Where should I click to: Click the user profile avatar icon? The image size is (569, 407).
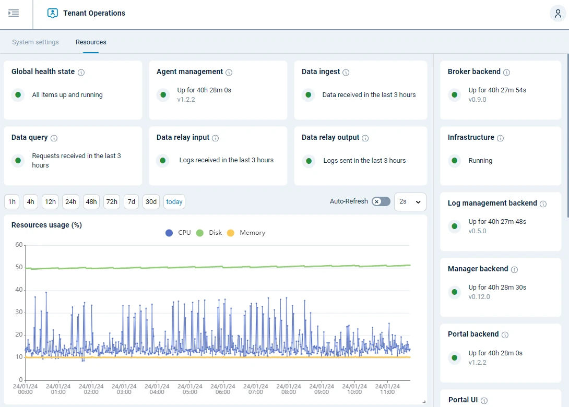(x=558, y=14)
